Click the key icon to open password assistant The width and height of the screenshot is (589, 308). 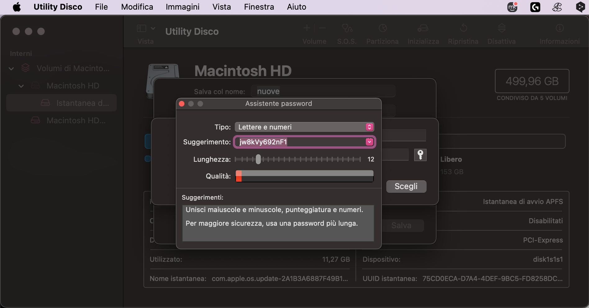(420, 155)
